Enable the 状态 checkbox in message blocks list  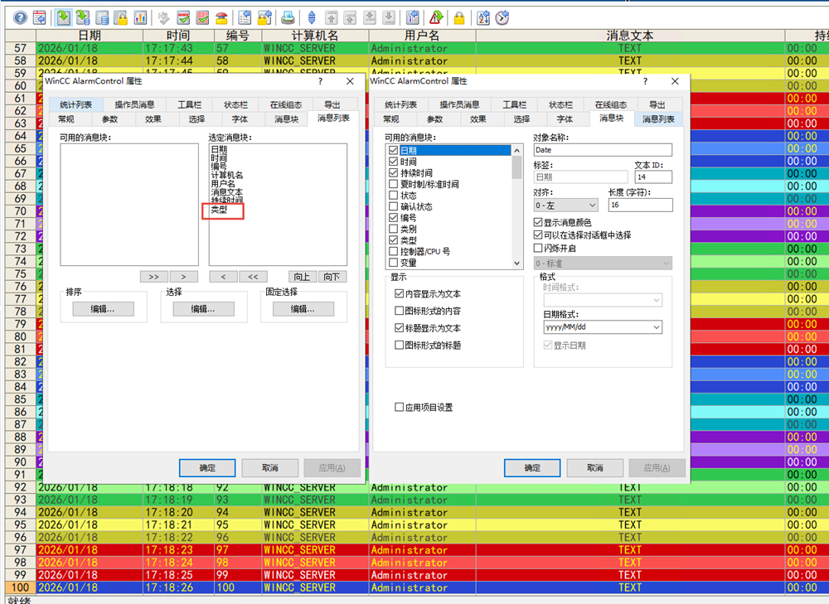coord(393,196)
